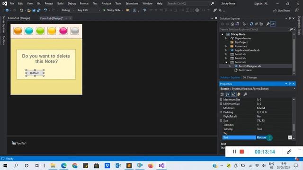Click the Save All toolbar icon
The image size is (303, 170).
click(39, 10)
